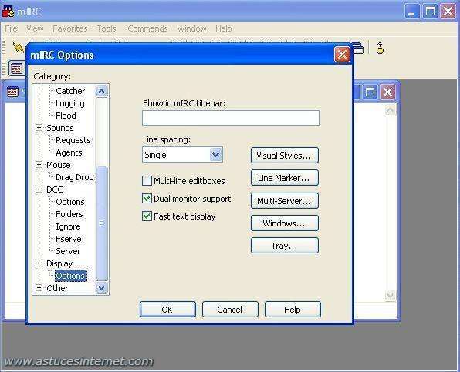This screenshot has height=372, width=460.
Task: Open the Commands menu
Action: point(147,28)
